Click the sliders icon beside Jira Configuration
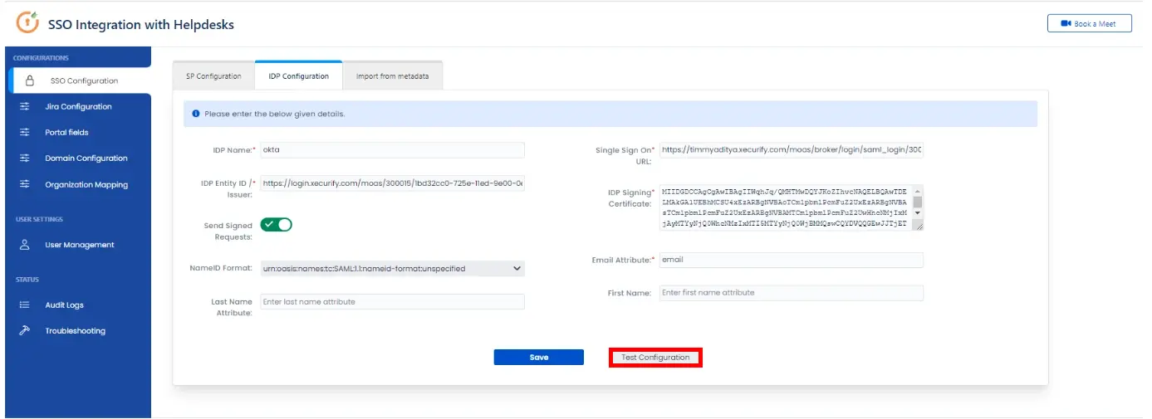The width and height of the screenshot is (1152, 419). point(24,106)
